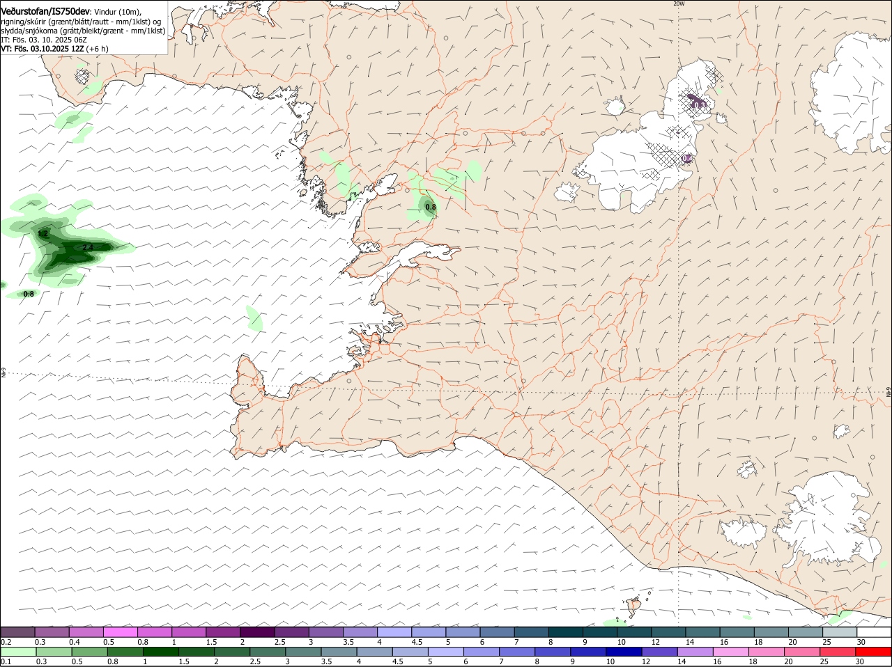Select the green swatch labeled 0.5 in the bottom legend row

90,652
